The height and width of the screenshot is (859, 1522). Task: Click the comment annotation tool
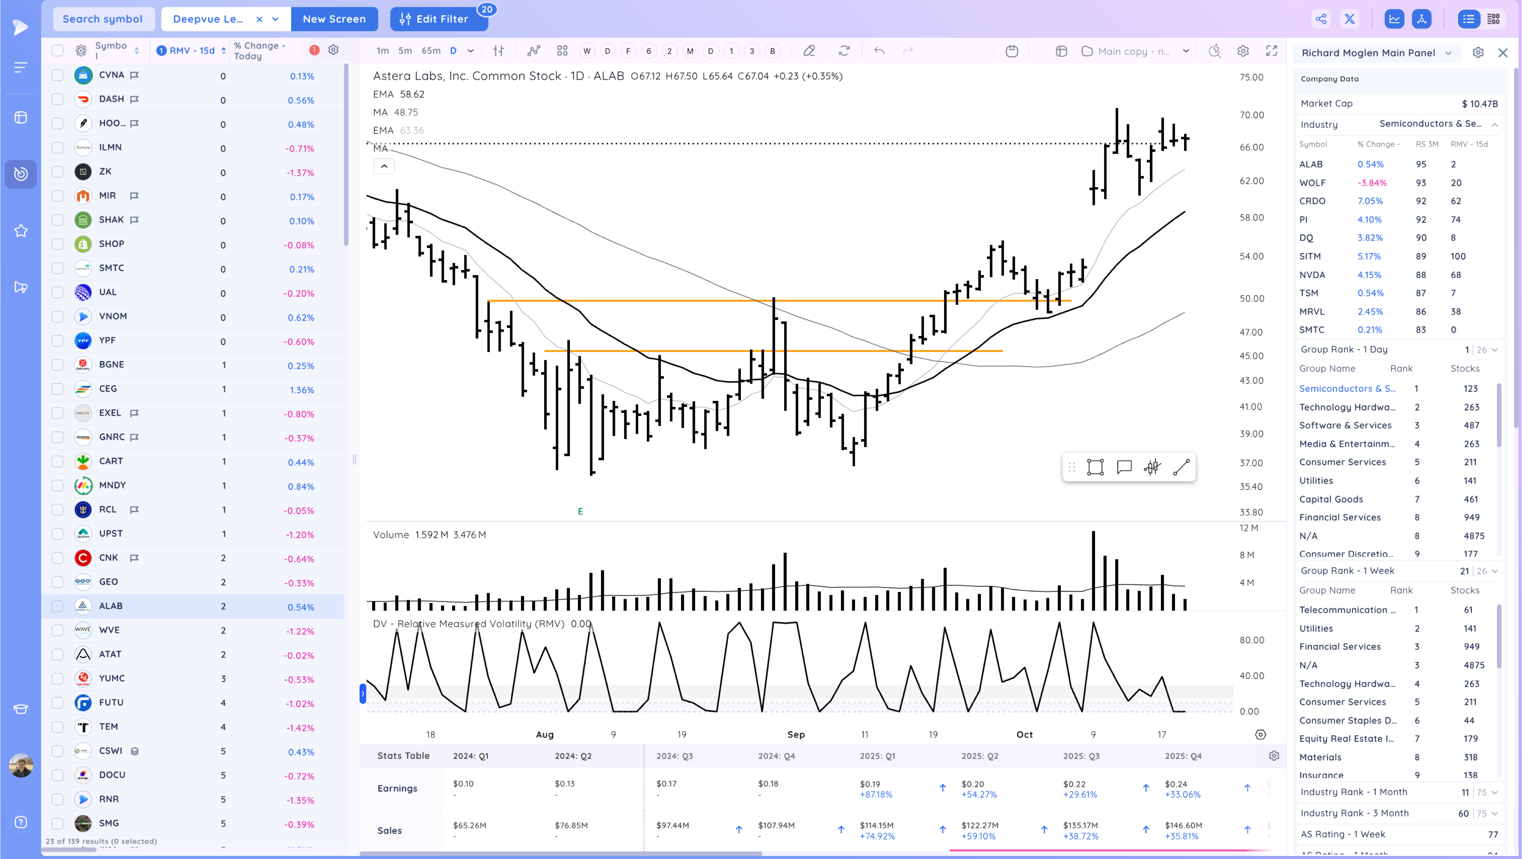point(1124,467)
